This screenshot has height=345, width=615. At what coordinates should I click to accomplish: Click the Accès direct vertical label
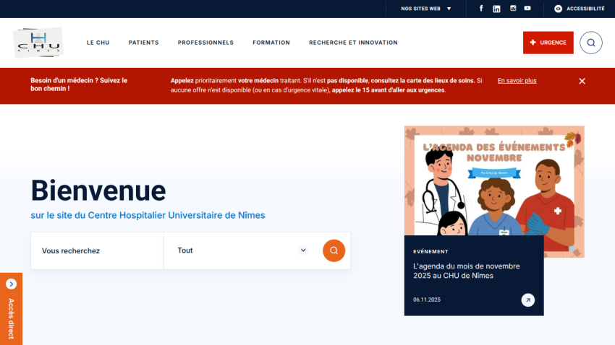[11, 318]
